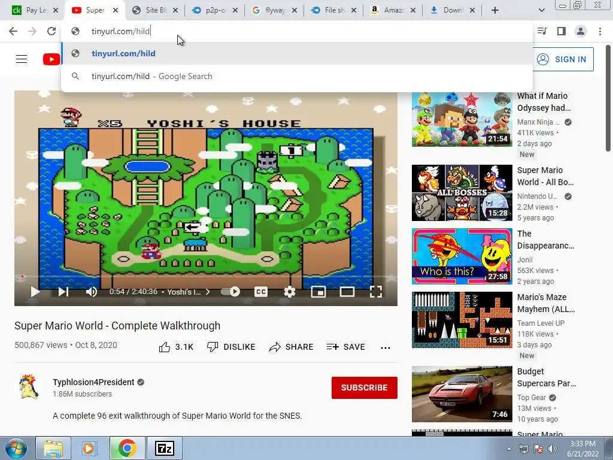Open Chrome profile avatar icon

[x=581, y=31]
